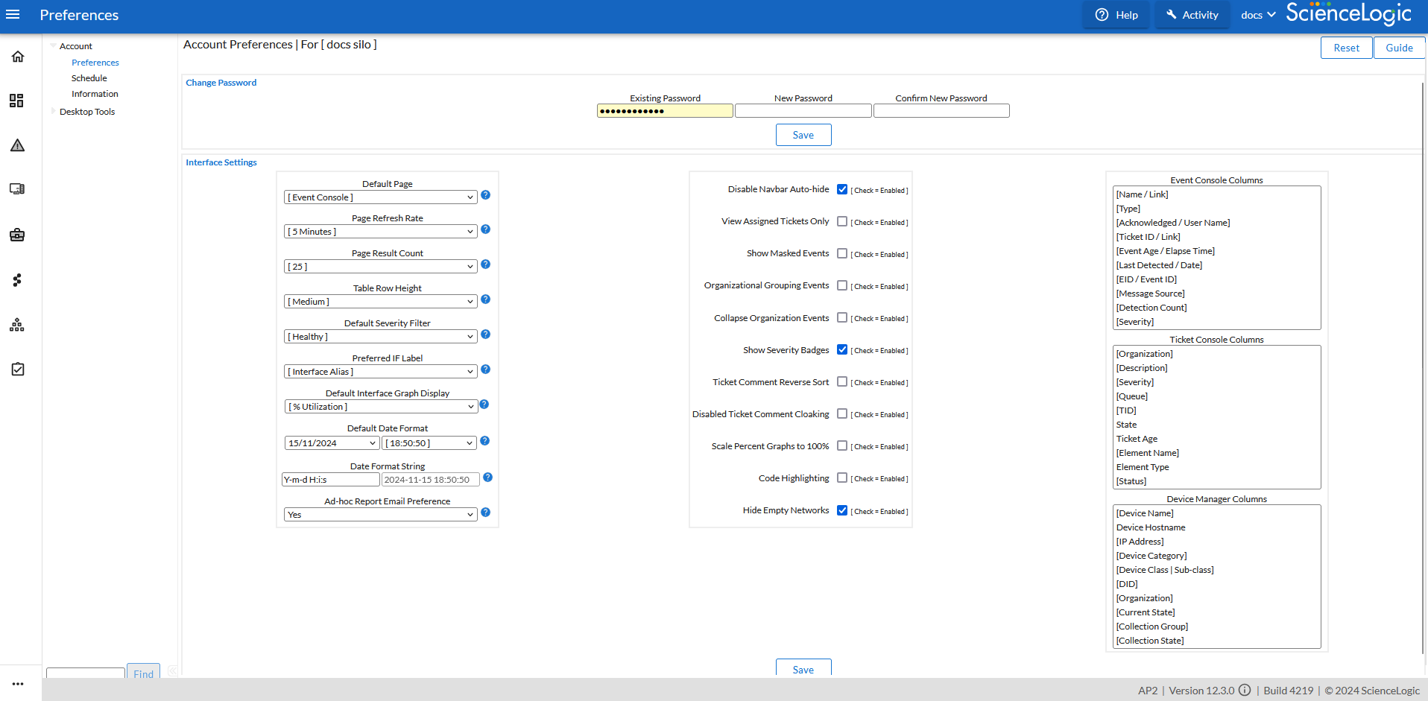
Task: Click the help icon beside Page Refresh Rate
Action: pos(485,229)
